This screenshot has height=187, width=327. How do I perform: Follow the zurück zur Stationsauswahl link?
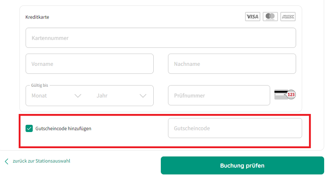click(x=41, y=161)
